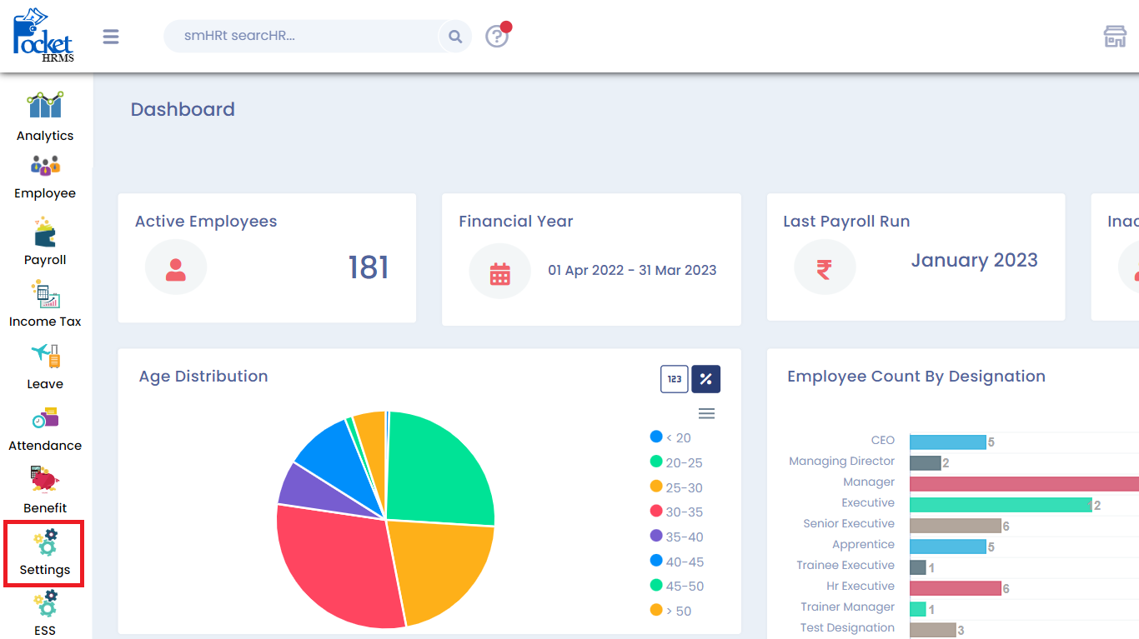The width and height of the screenshot is (1139, 639).
Task: Open the Income Tax module icon
Action: (45, 295)
